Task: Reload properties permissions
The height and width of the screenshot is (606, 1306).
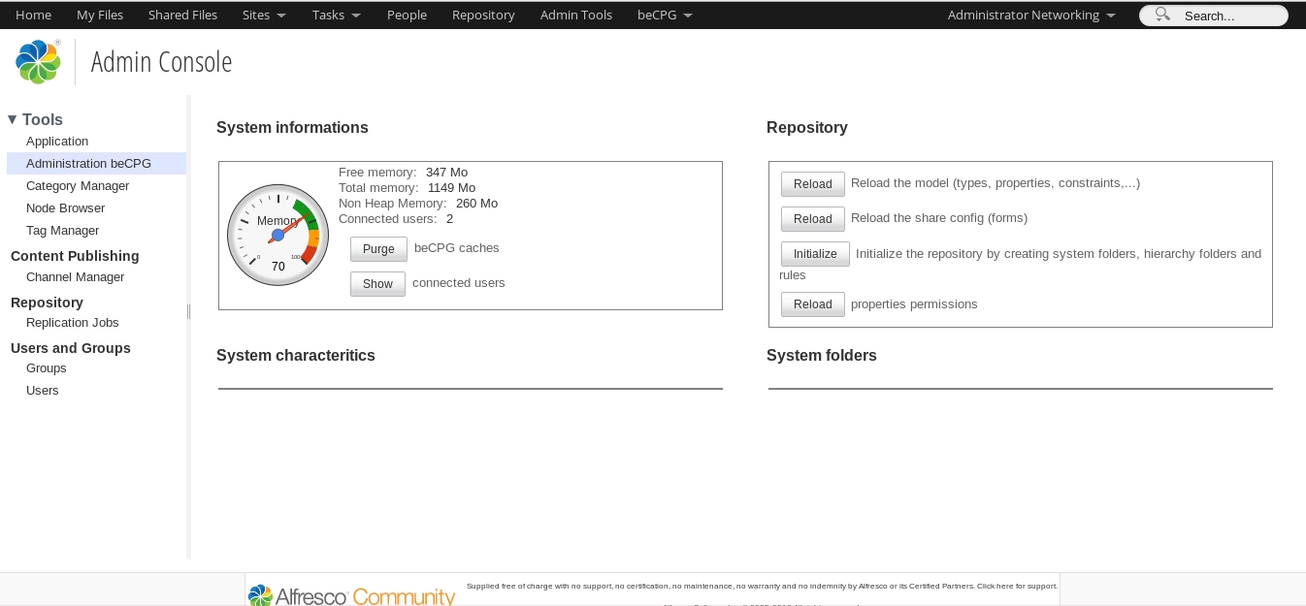Action: coord(813,304)
